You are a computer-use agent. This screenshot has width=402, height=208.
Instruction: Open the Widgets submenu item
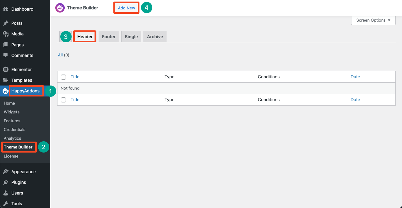click(12, 112)
